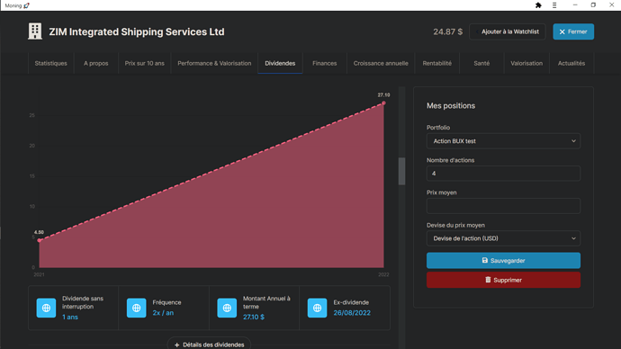Open the extensions puzzle icon in title bar
The image size is (621, 349).
(538, 5)
